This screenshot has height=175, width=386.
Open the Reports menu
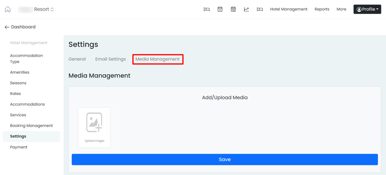tap(322, 9)
